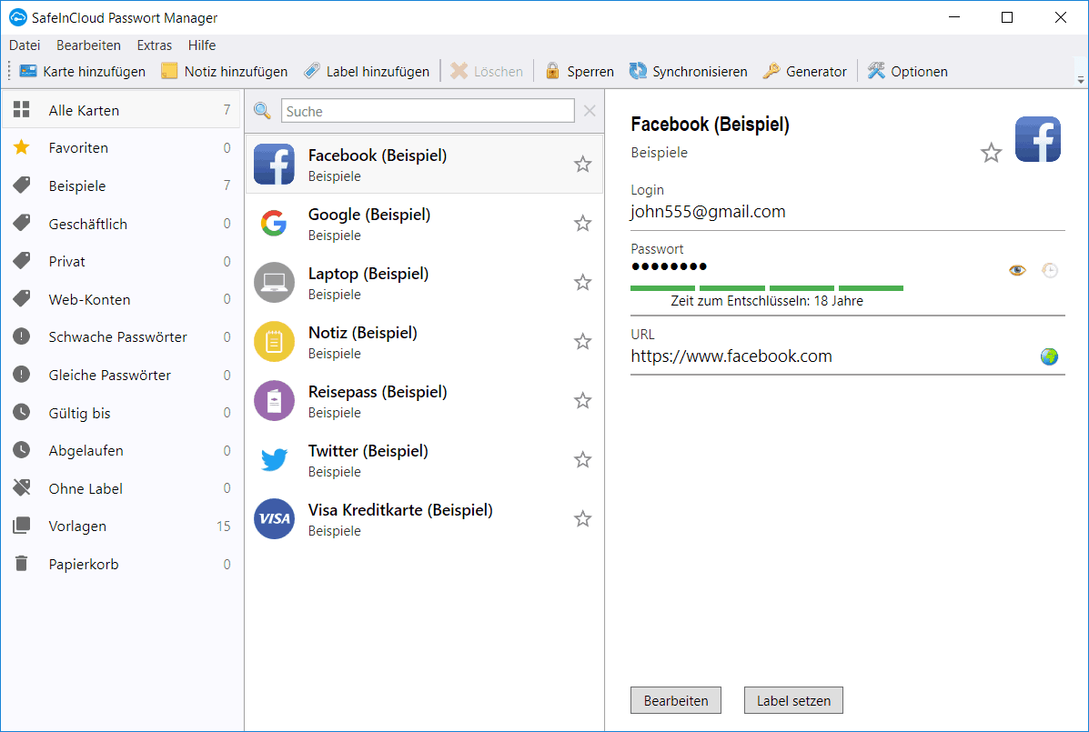Open the password Generator
Screen dimensions: 1089x732
click(805, 72)
